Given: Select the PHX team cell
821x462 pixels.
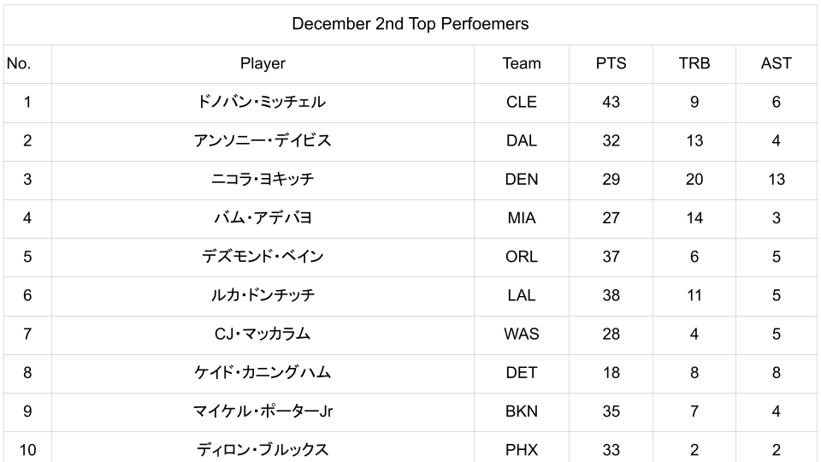Looking at the screenshot, I should (x=521, y=449).
